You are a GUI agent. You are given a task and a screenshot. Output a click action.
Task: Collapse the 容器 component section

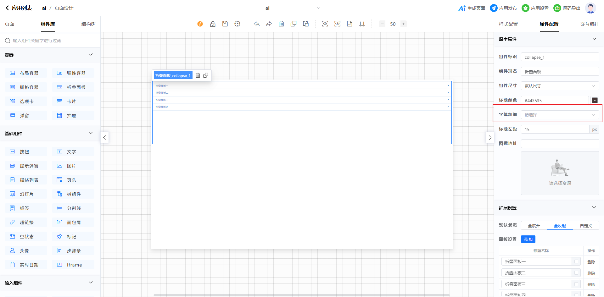(x=91, y=55)
